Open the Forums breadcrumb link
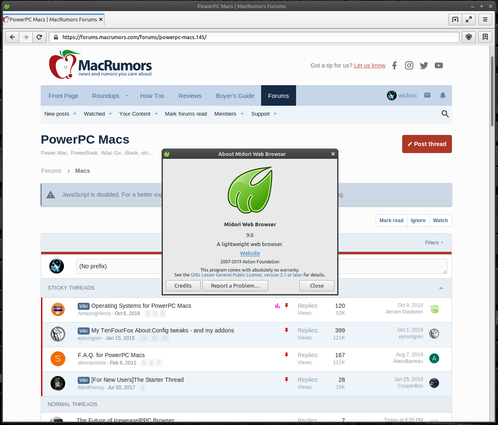This screenshot has height=425, width=498. (51, 171)
